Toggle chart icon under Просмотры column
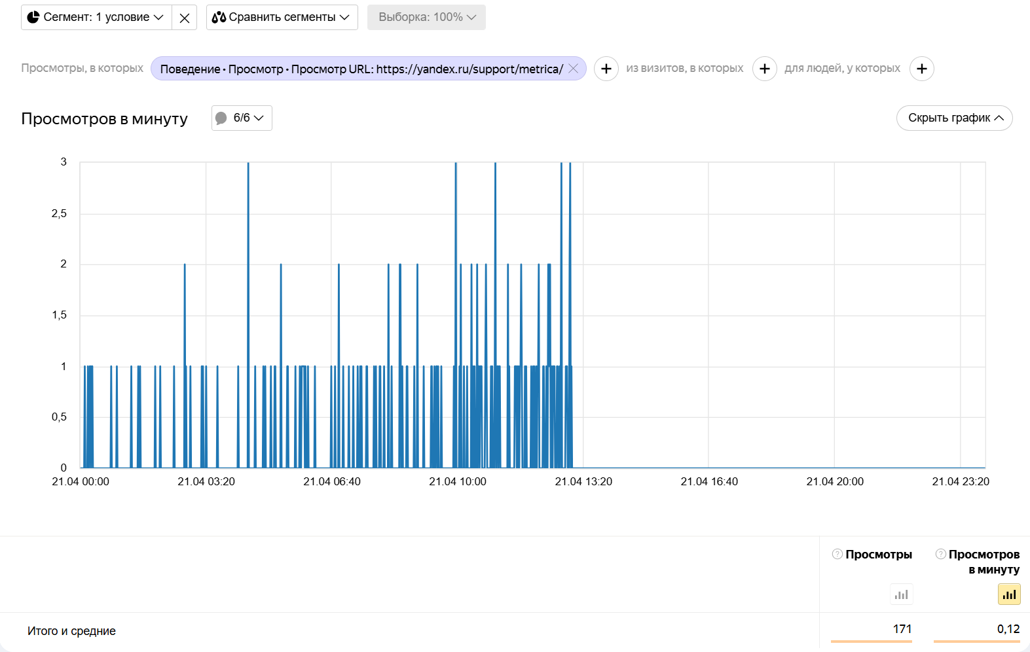 pos(902,594)
